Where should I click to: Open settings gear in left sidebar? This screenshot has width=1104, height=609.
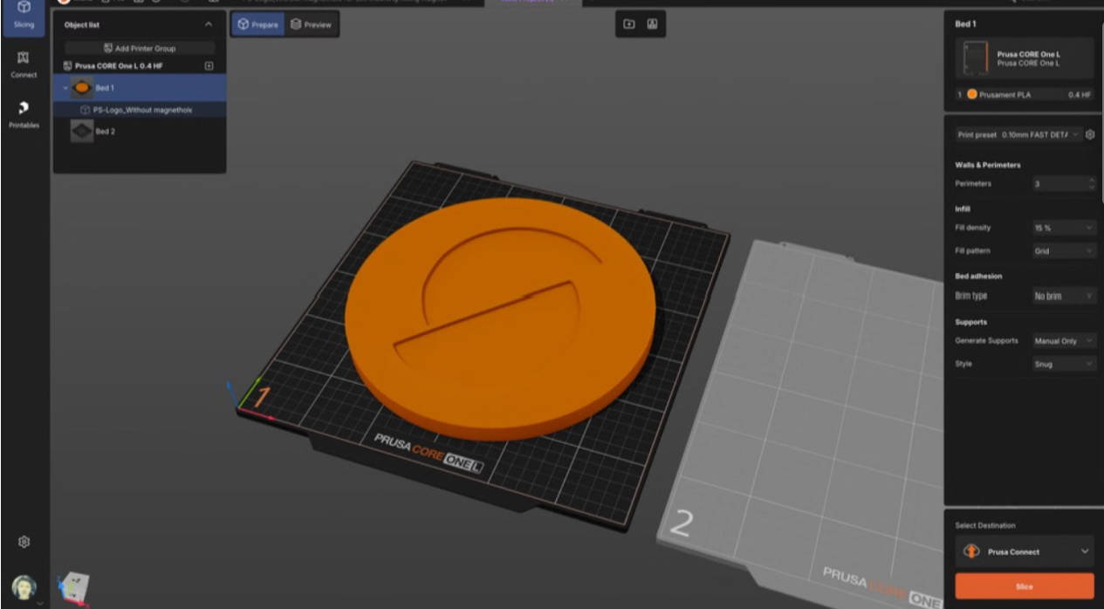coord(24,542)
